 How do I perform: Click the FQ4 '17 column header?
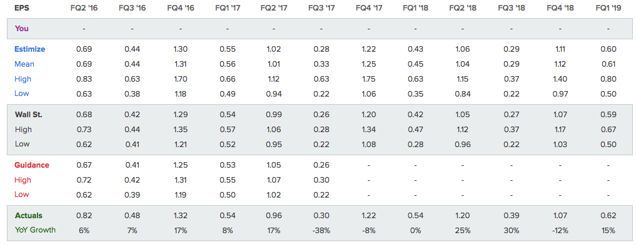tap(369, 8)
